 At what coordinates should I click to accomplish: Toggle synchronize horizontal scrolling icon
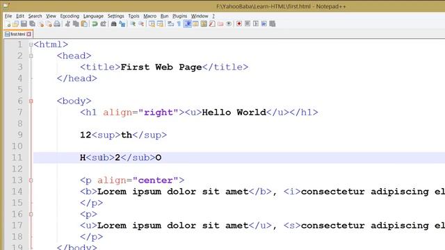point(160,24)
